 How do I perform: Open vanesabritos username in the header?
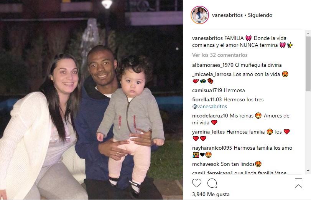227,15
